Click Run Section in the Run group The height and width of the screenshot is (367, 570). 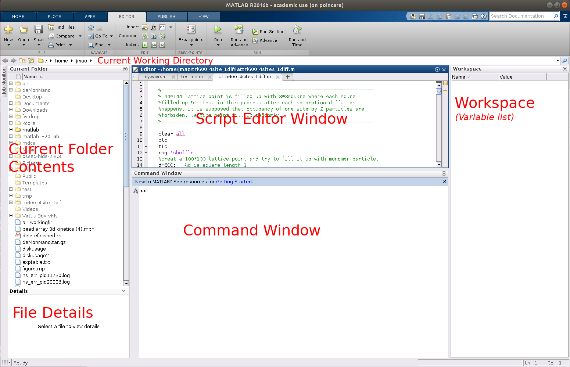268,32
